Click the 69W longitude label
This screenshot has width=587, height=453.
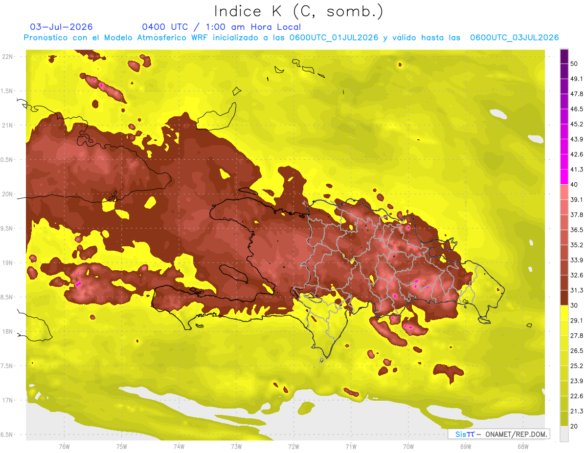pos(466,446)
